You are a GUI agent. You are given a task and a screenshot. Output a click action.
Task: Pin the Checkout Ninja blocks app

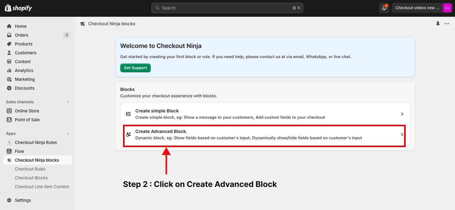tap(438, 24)
